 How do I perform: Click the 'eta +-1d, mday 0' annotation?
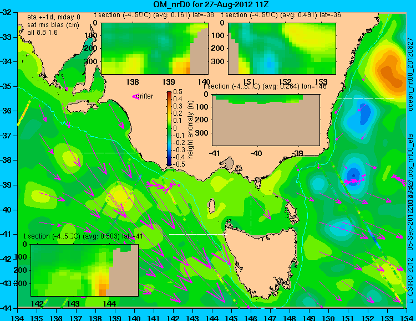pos(54,17)
